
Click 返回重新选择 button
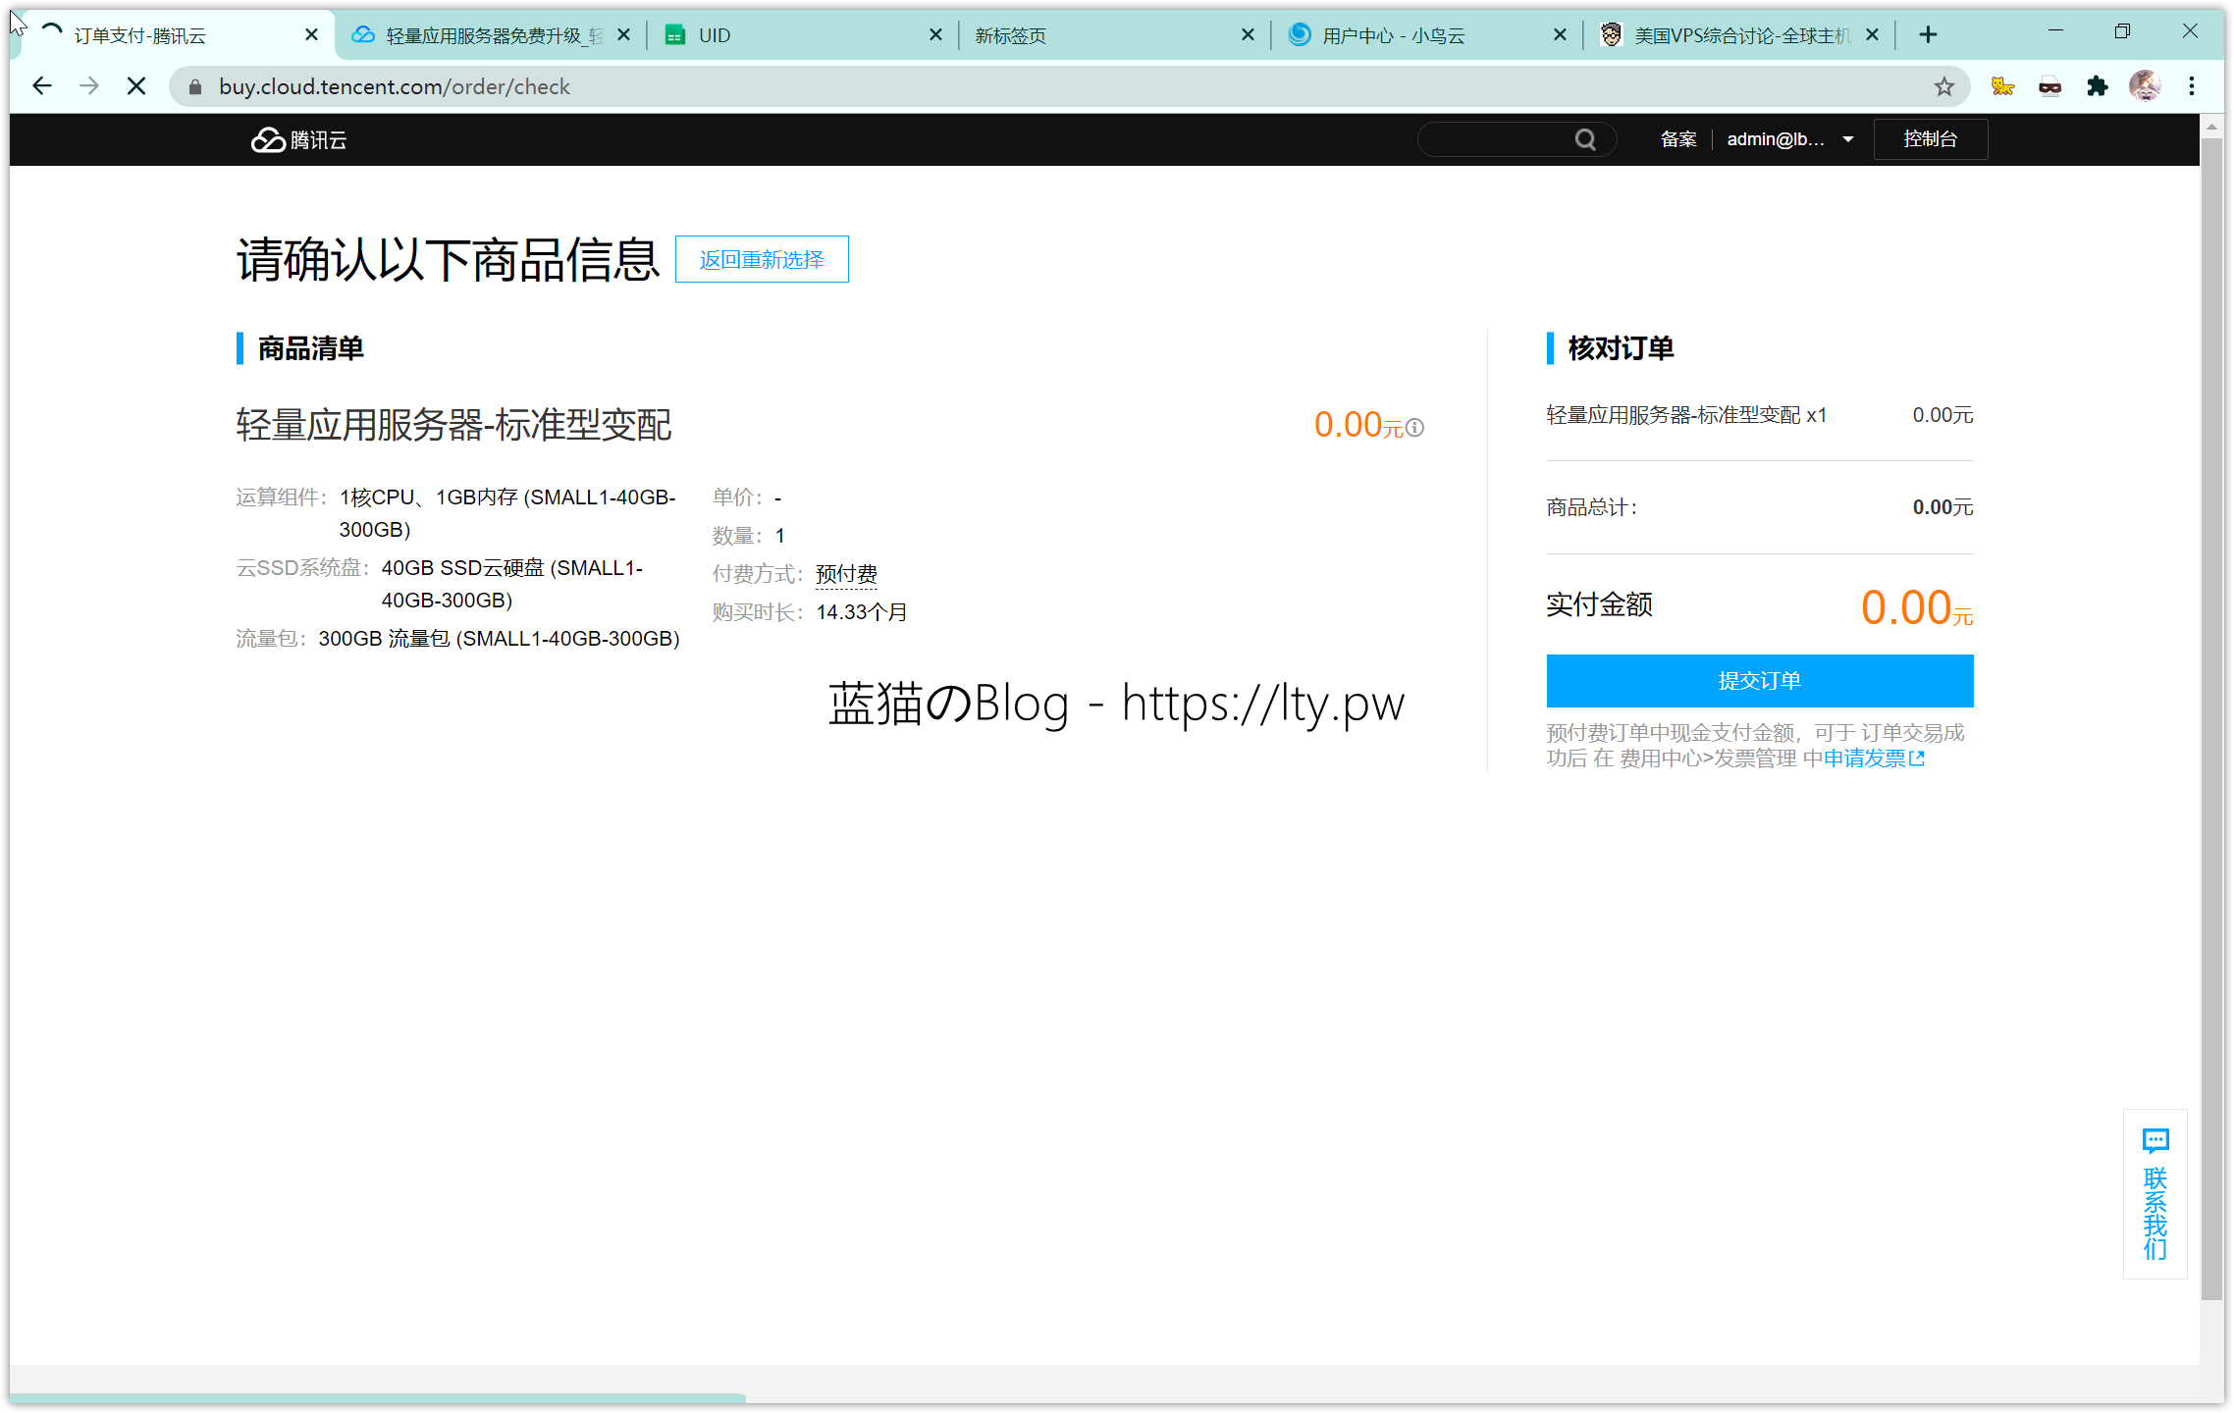(762, 260)
